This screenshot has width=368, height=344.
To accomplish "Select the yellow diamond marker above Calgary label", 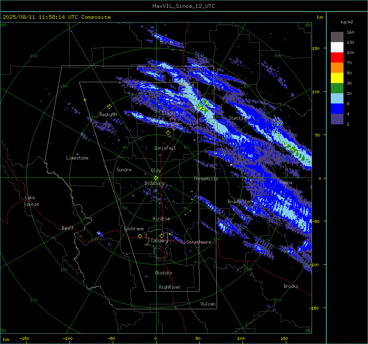I will pos(162,236).
